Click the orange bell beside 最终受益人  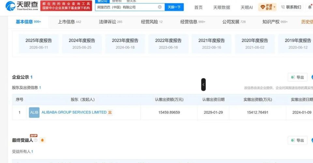42,140
